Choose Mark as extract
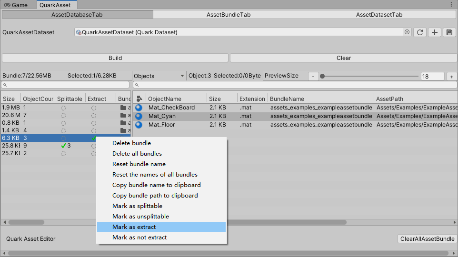 click(161, 227)
